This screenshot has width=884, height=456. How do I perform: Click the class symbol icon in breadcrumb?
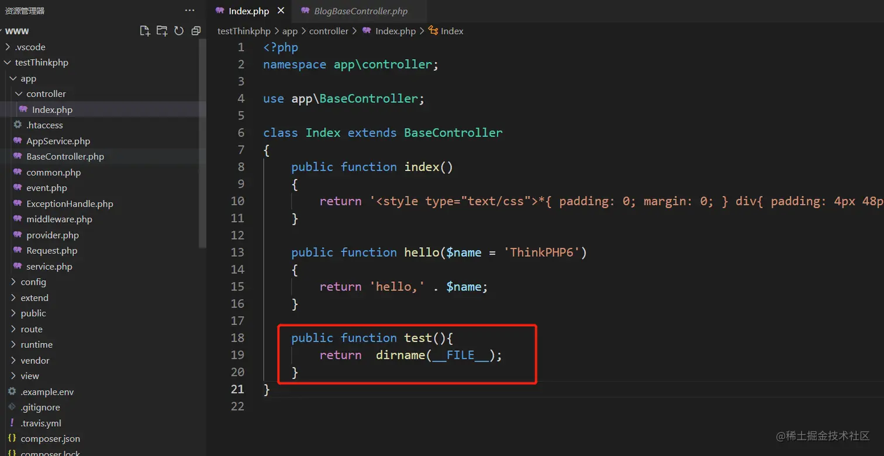pos(433,31)
